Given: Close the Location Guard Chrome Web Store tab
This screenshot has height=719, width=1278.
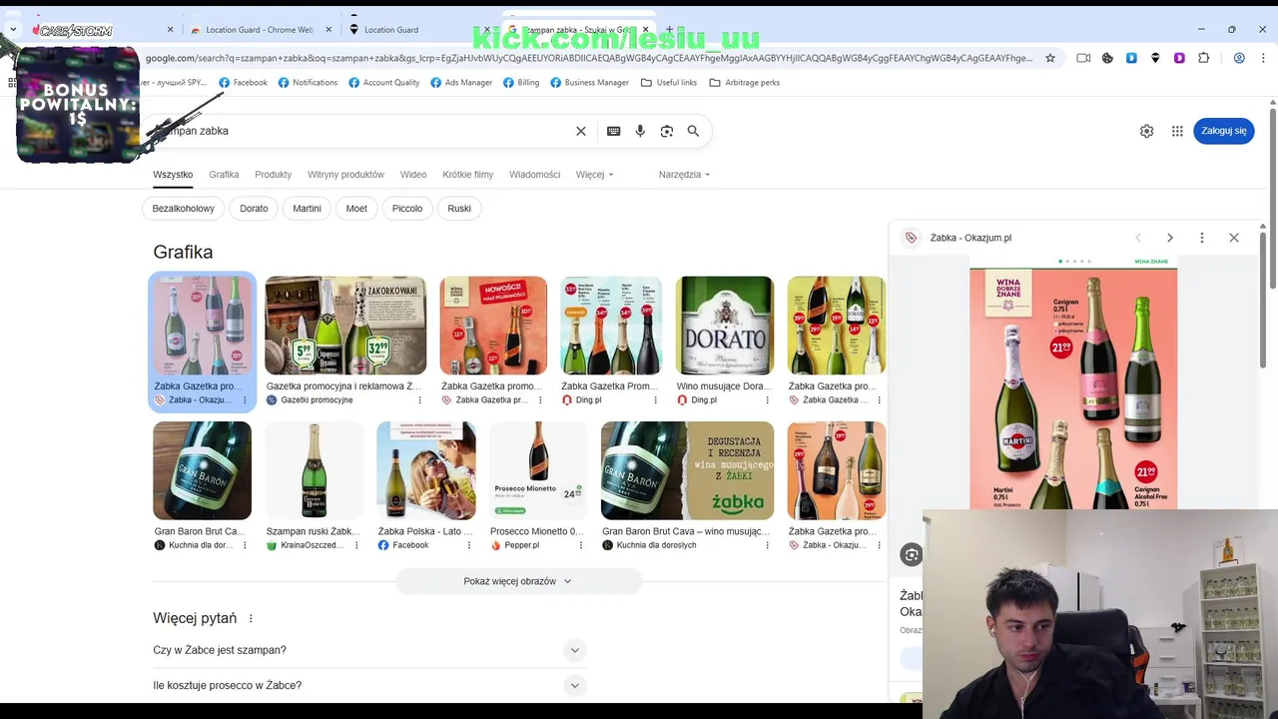Looking at the screenshot, I should [326, 30].
